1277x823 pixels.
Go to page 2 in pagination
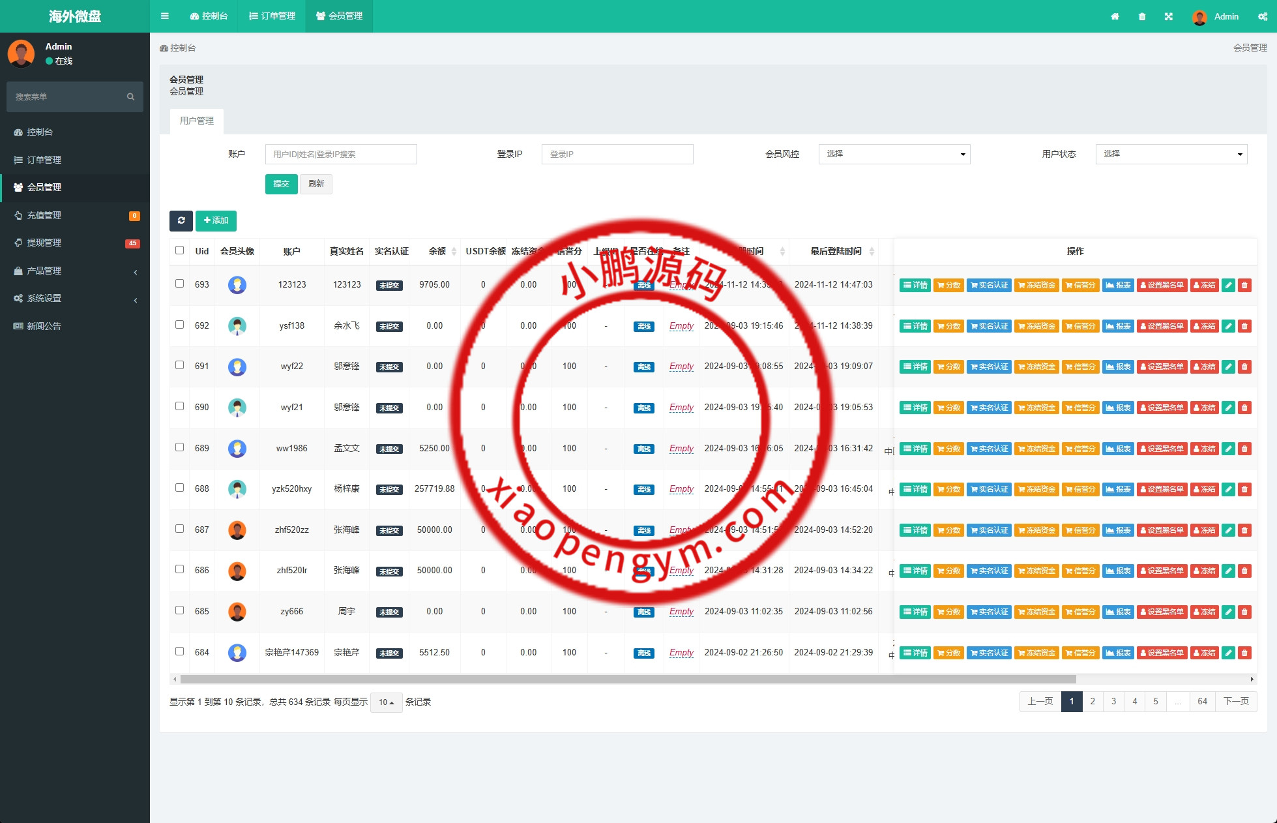pos(1093,702)
